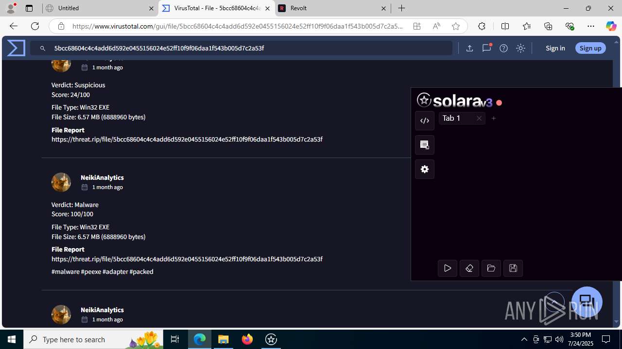The width and height of the screenshot is (622, 349).
Task: Open VirusTotal help question mark icon
Action: point(503,48)
